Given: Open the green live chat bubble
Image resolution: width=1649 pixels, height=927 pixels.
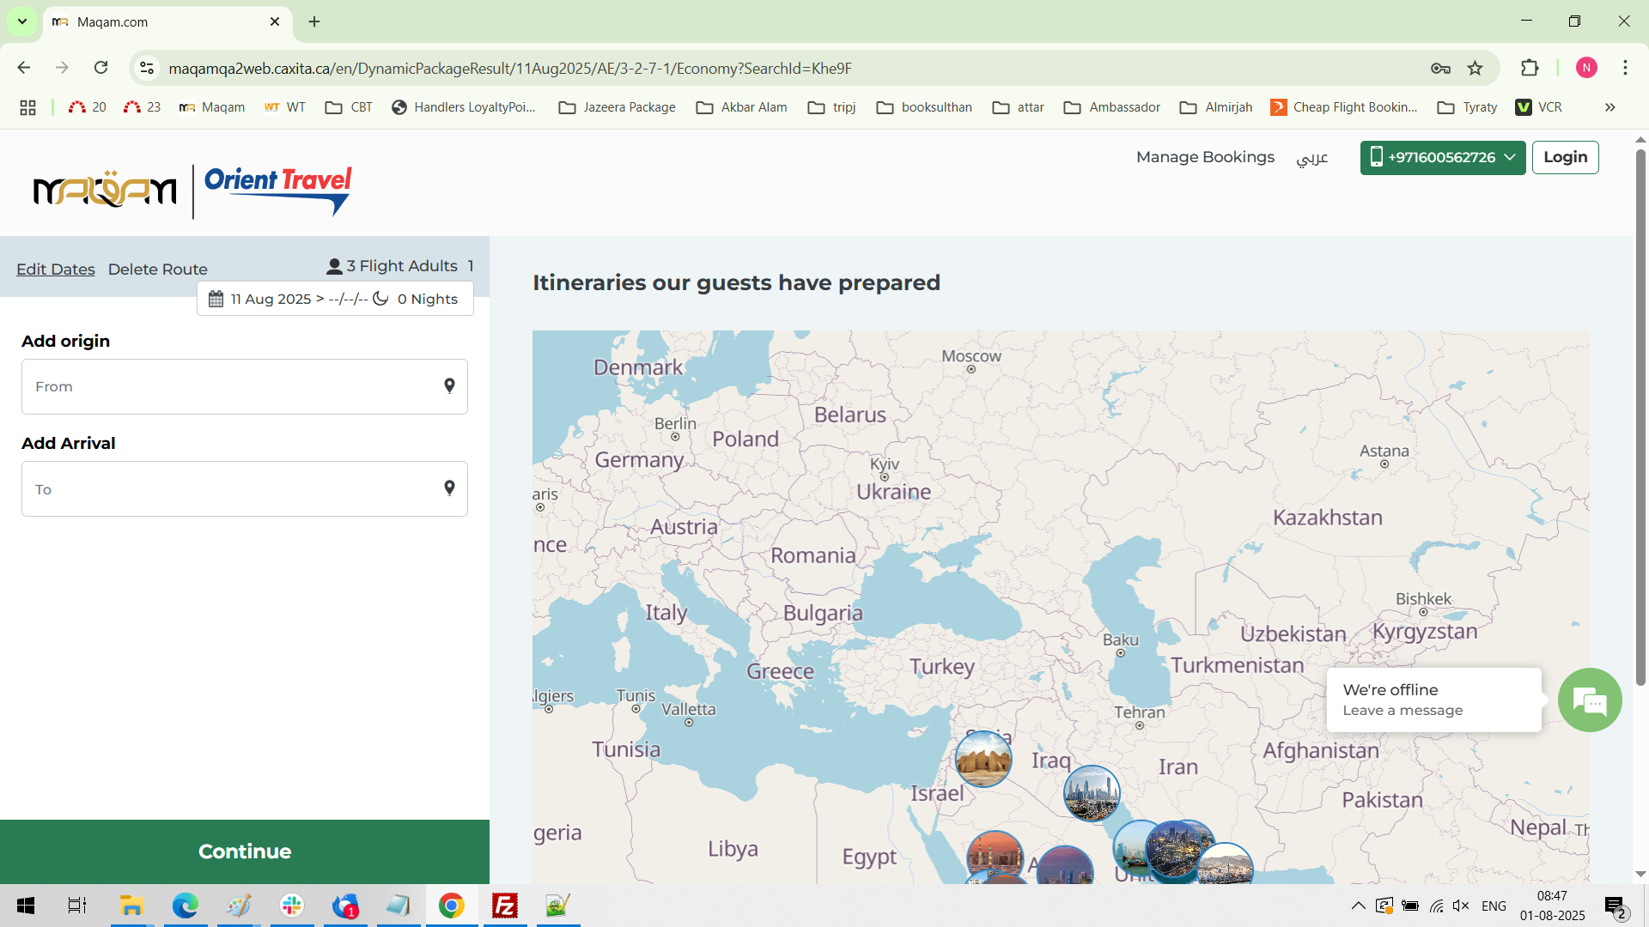Looking at the screenshot, I should pyautogui.click(x=1589, y=700).
